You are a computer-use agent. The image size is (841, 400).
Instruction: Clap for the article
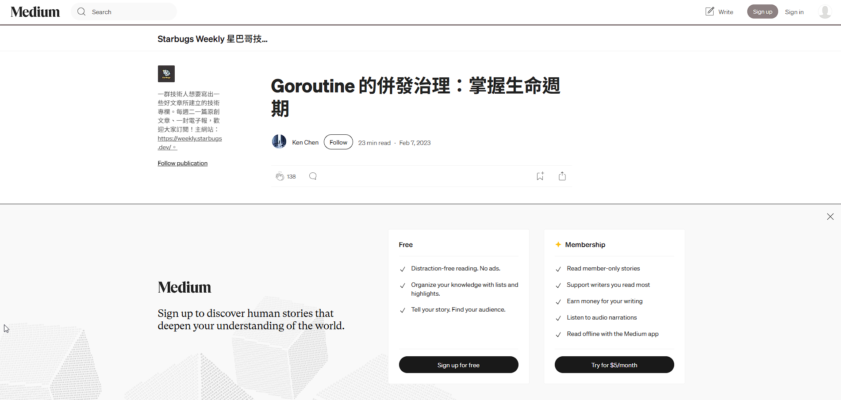pos(280,176)
